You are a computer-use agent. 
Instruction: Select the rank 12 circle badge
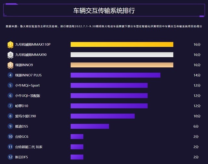pos(10,157)
